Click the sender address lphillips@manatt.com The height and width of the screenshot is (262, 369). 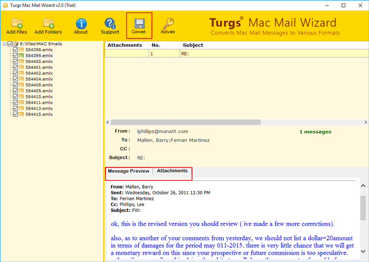pyautogui.click(x=163, y=131)
